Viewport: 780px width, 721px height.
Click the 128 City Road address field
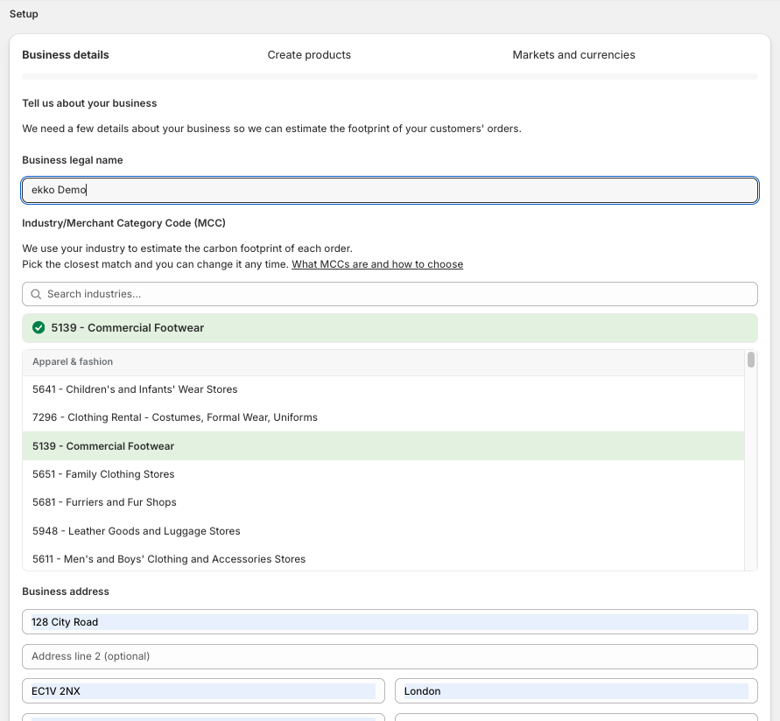tap(390, 622)
